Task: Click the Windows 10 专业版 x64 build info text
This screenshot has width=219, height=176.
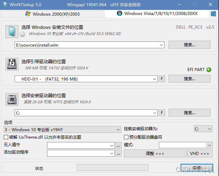Action: click(75, 34)
